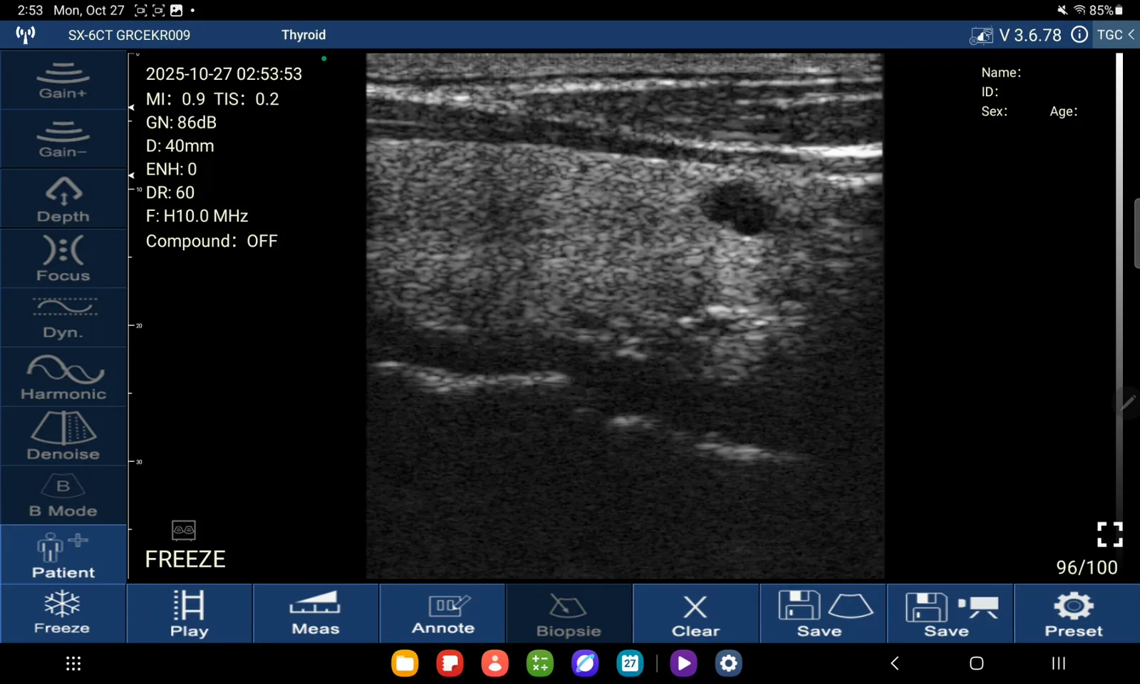Increase gain with the Gain+ button
The image size is (1140, 684).
(x=63, y=81)
